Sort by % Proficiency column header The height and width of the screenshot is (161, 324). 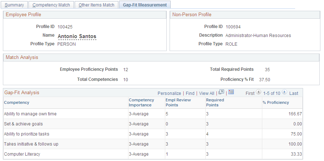276,102
